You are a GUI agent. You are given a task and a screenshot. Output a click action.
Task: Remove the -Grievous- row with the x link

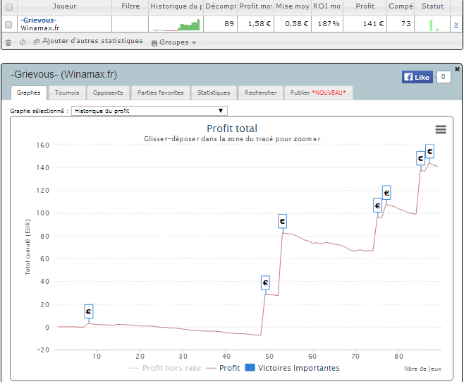click(x=456, y=25)
